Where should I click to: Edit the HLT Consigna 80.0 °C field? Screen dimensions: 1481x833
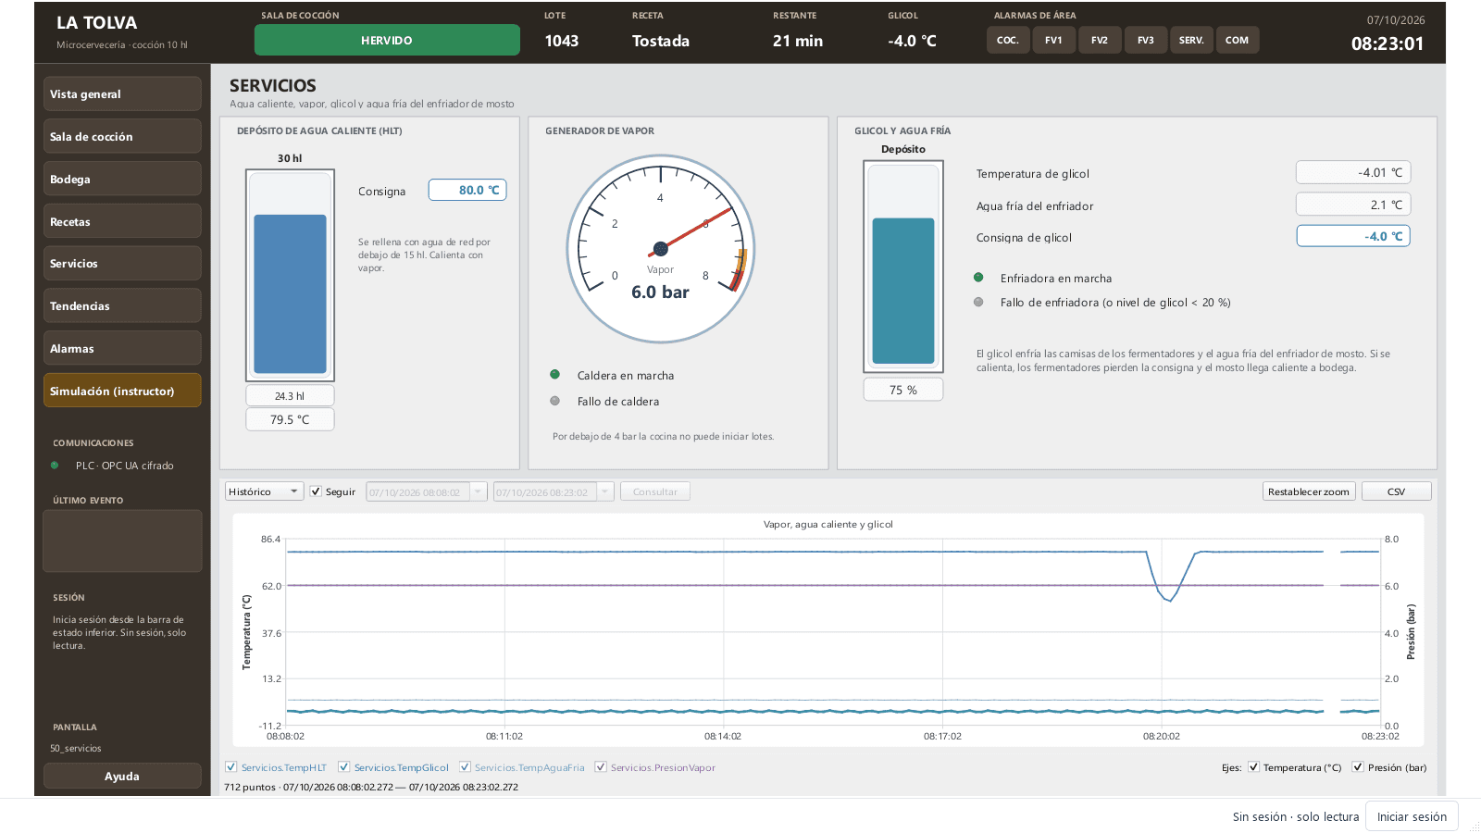tap(467, 190)
